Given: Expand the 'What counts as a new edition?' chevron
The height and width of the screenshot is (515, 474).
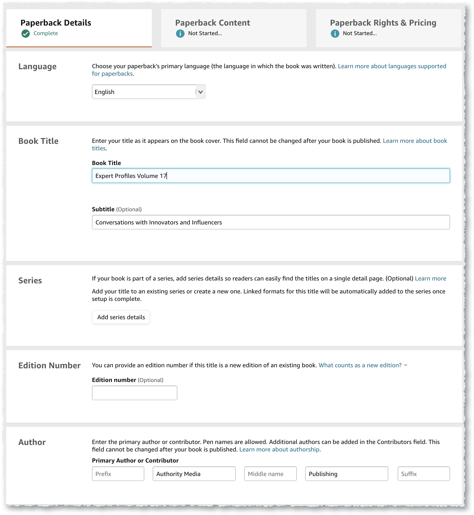Looking at the screenshot, I should pos(406,365).
